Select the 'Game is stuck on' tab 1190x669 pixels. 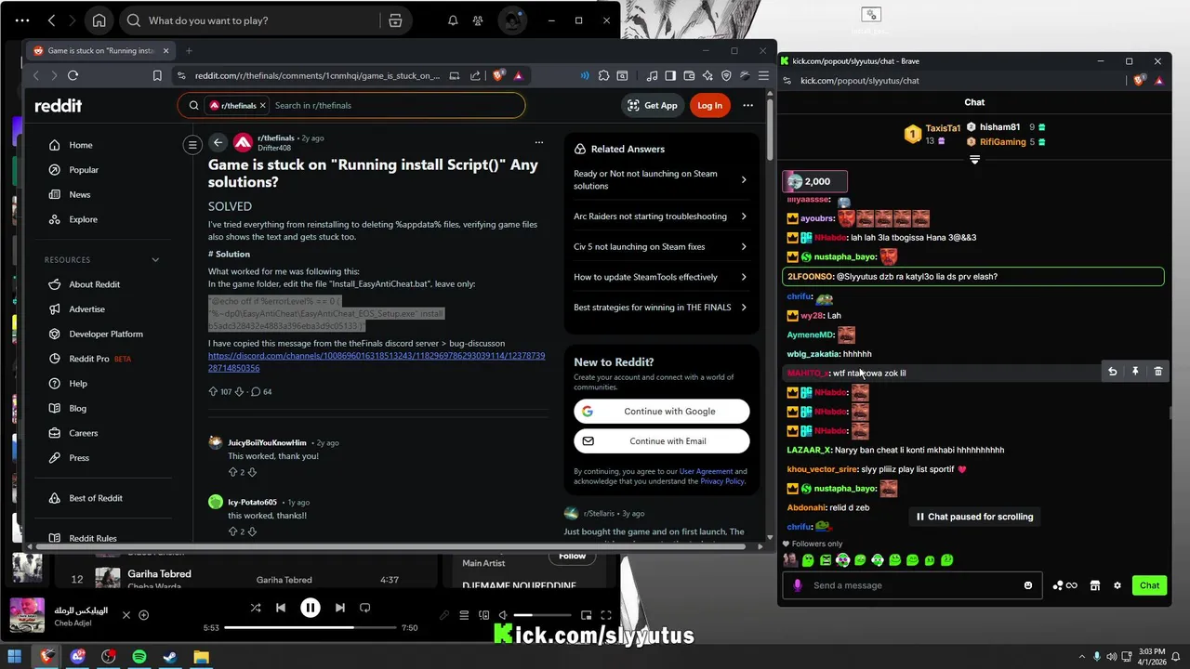click(100, 51)
